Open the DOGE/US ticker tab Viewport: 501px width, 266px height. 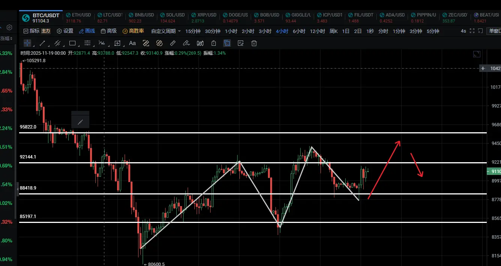[235, 18]
